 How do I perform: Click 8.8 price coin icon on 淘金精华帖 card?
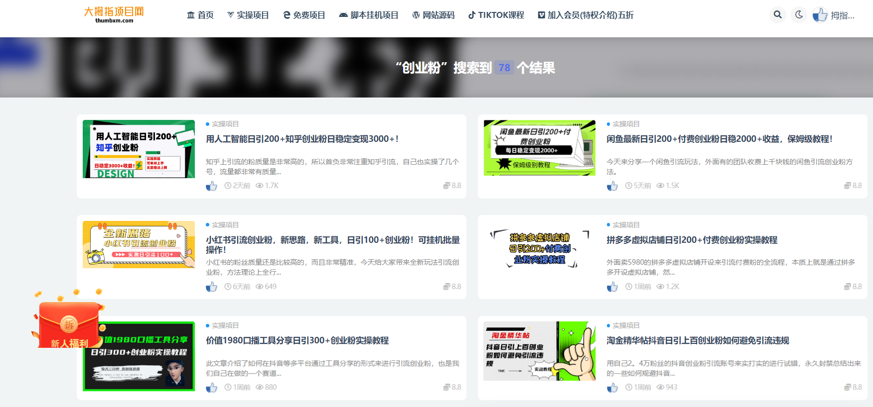click(847, 387)
